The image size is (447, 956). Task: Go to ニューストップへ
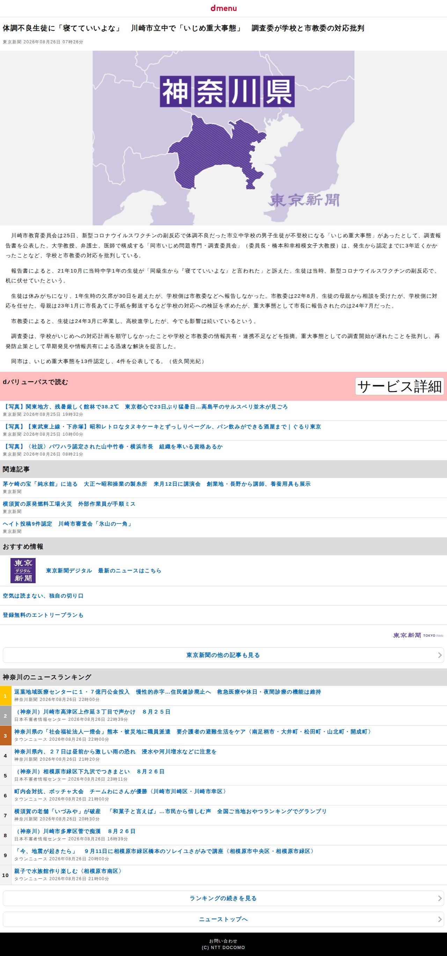pyautogui.click(x=223, y=919)
